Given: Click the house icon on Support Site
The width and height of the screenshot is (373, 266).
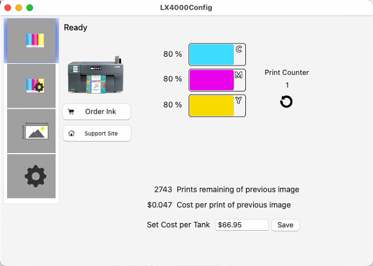Looking at the screenshot, I should point(71,133).
